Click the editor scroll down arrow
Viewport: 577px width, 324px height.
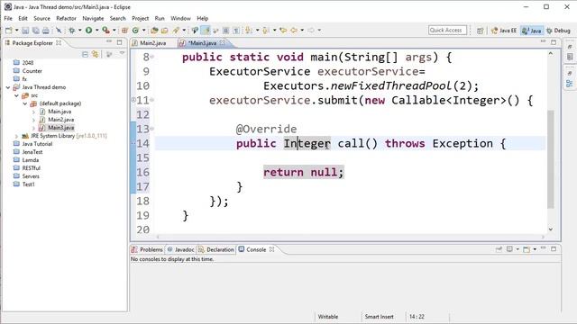tap(551, 229)
